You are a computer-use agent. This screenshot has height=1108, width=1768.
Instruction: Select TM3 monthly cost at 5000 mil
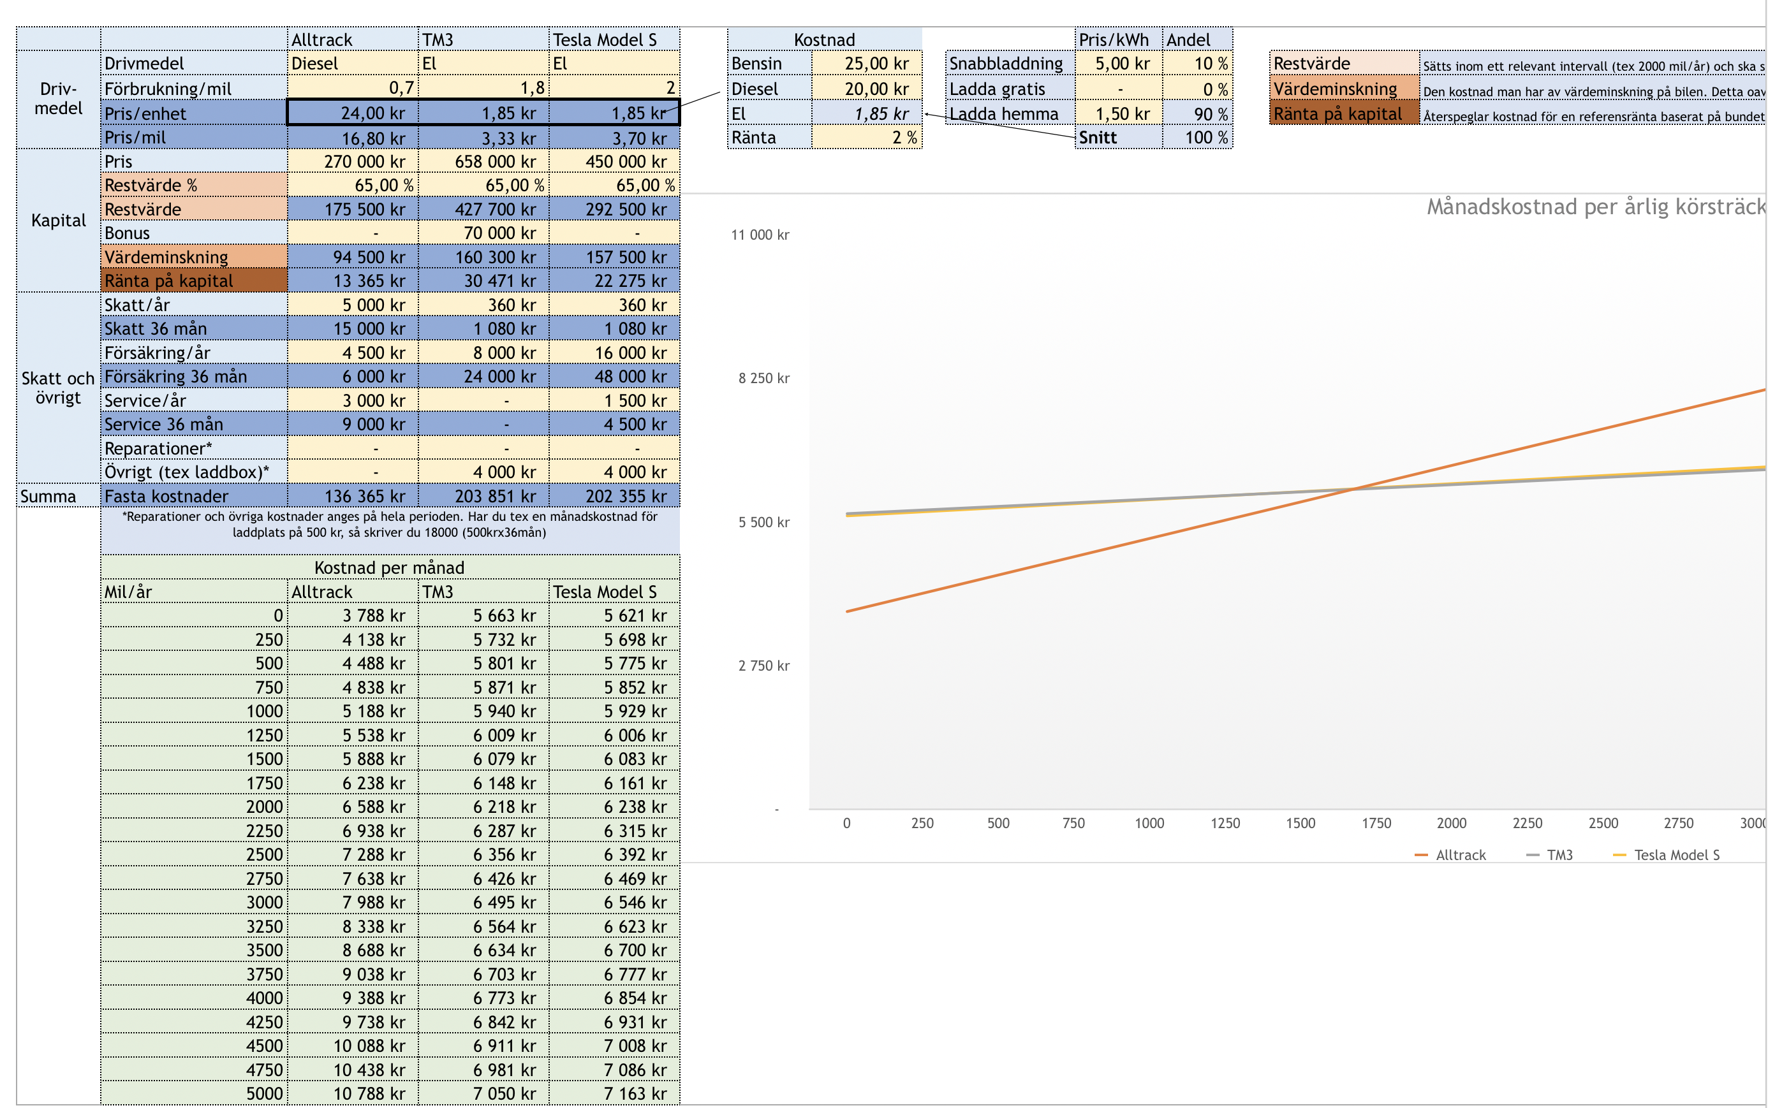[x=484, y=1093]
